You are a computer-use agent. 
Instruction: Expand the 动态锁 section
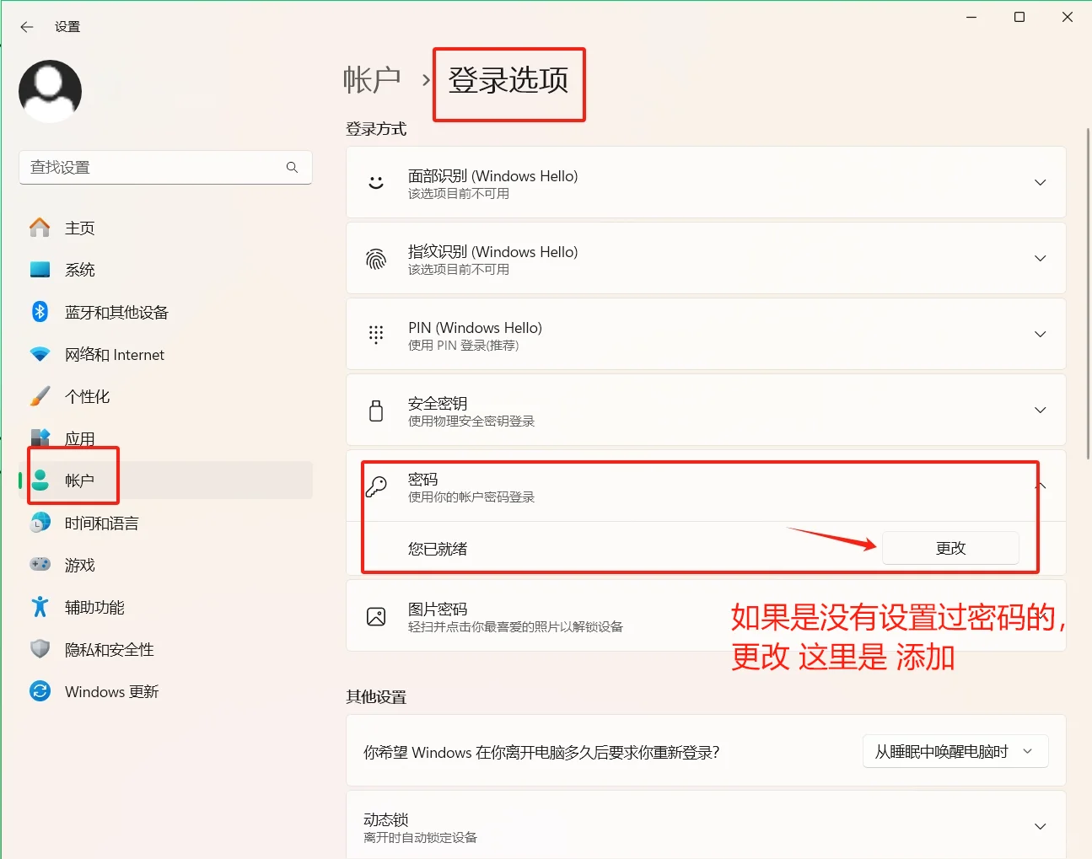pos(1040,825)
